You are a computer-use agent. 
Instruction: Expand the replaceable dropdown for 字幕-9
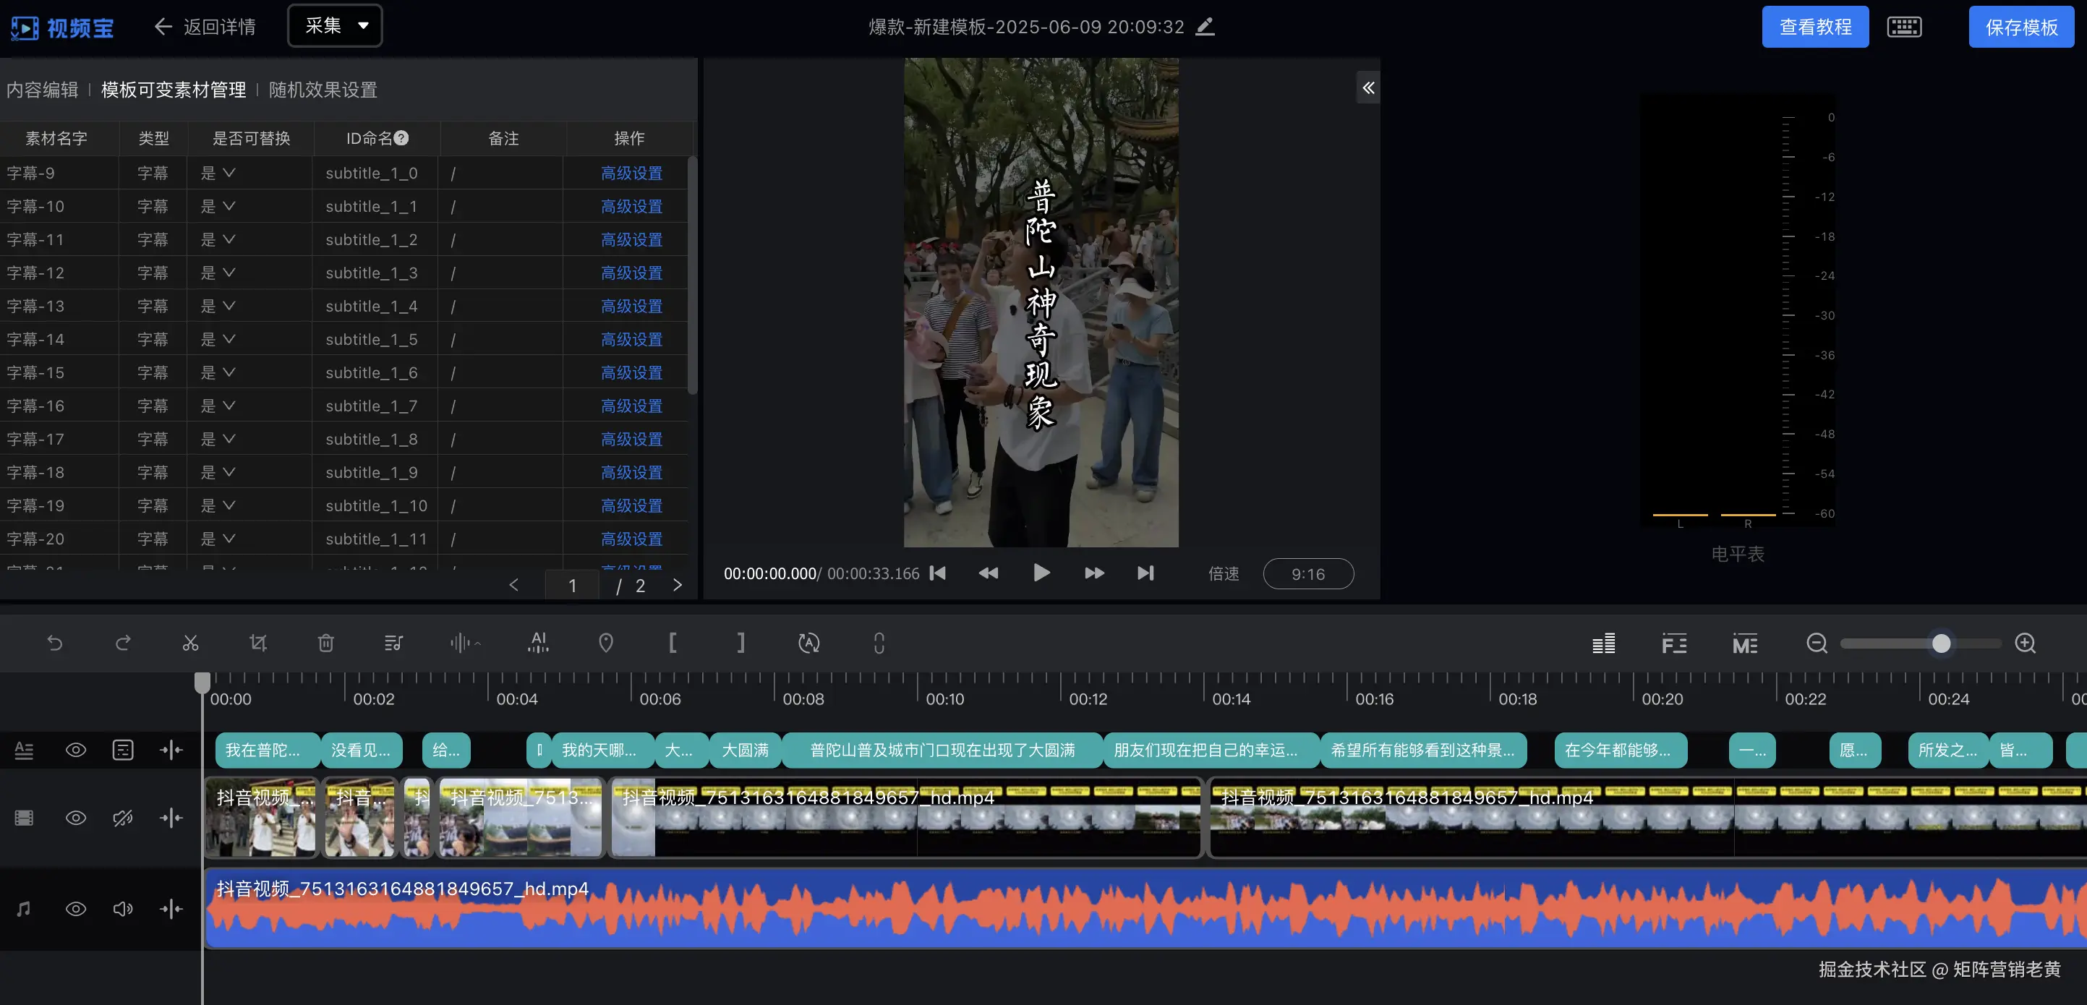[218, 174]
